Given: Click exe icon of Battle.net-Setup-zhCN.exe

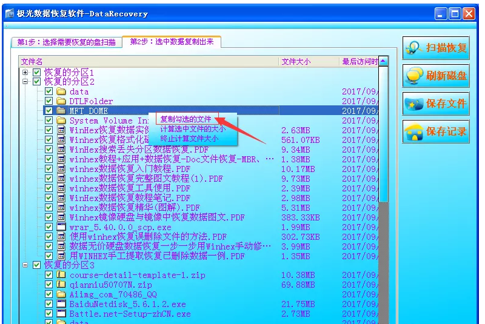Looking at the screenshot, I should click(61, 314).
